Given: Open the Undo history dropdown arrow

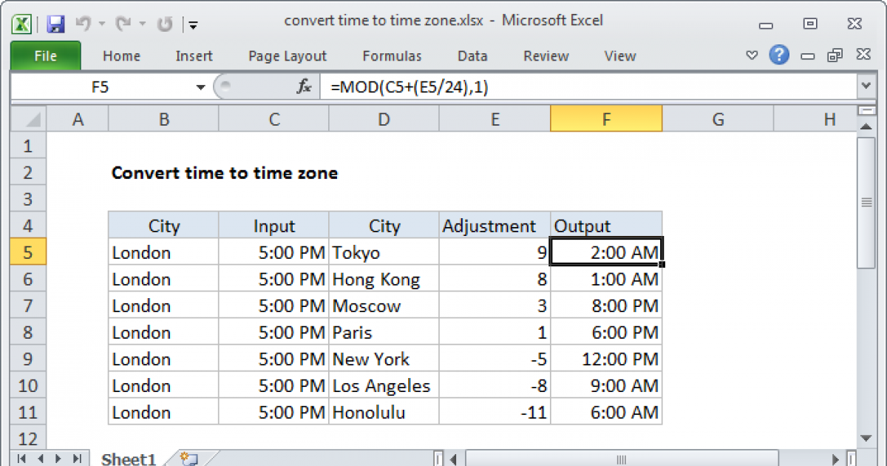Looking at the screenshot, I should pos(100,24).
